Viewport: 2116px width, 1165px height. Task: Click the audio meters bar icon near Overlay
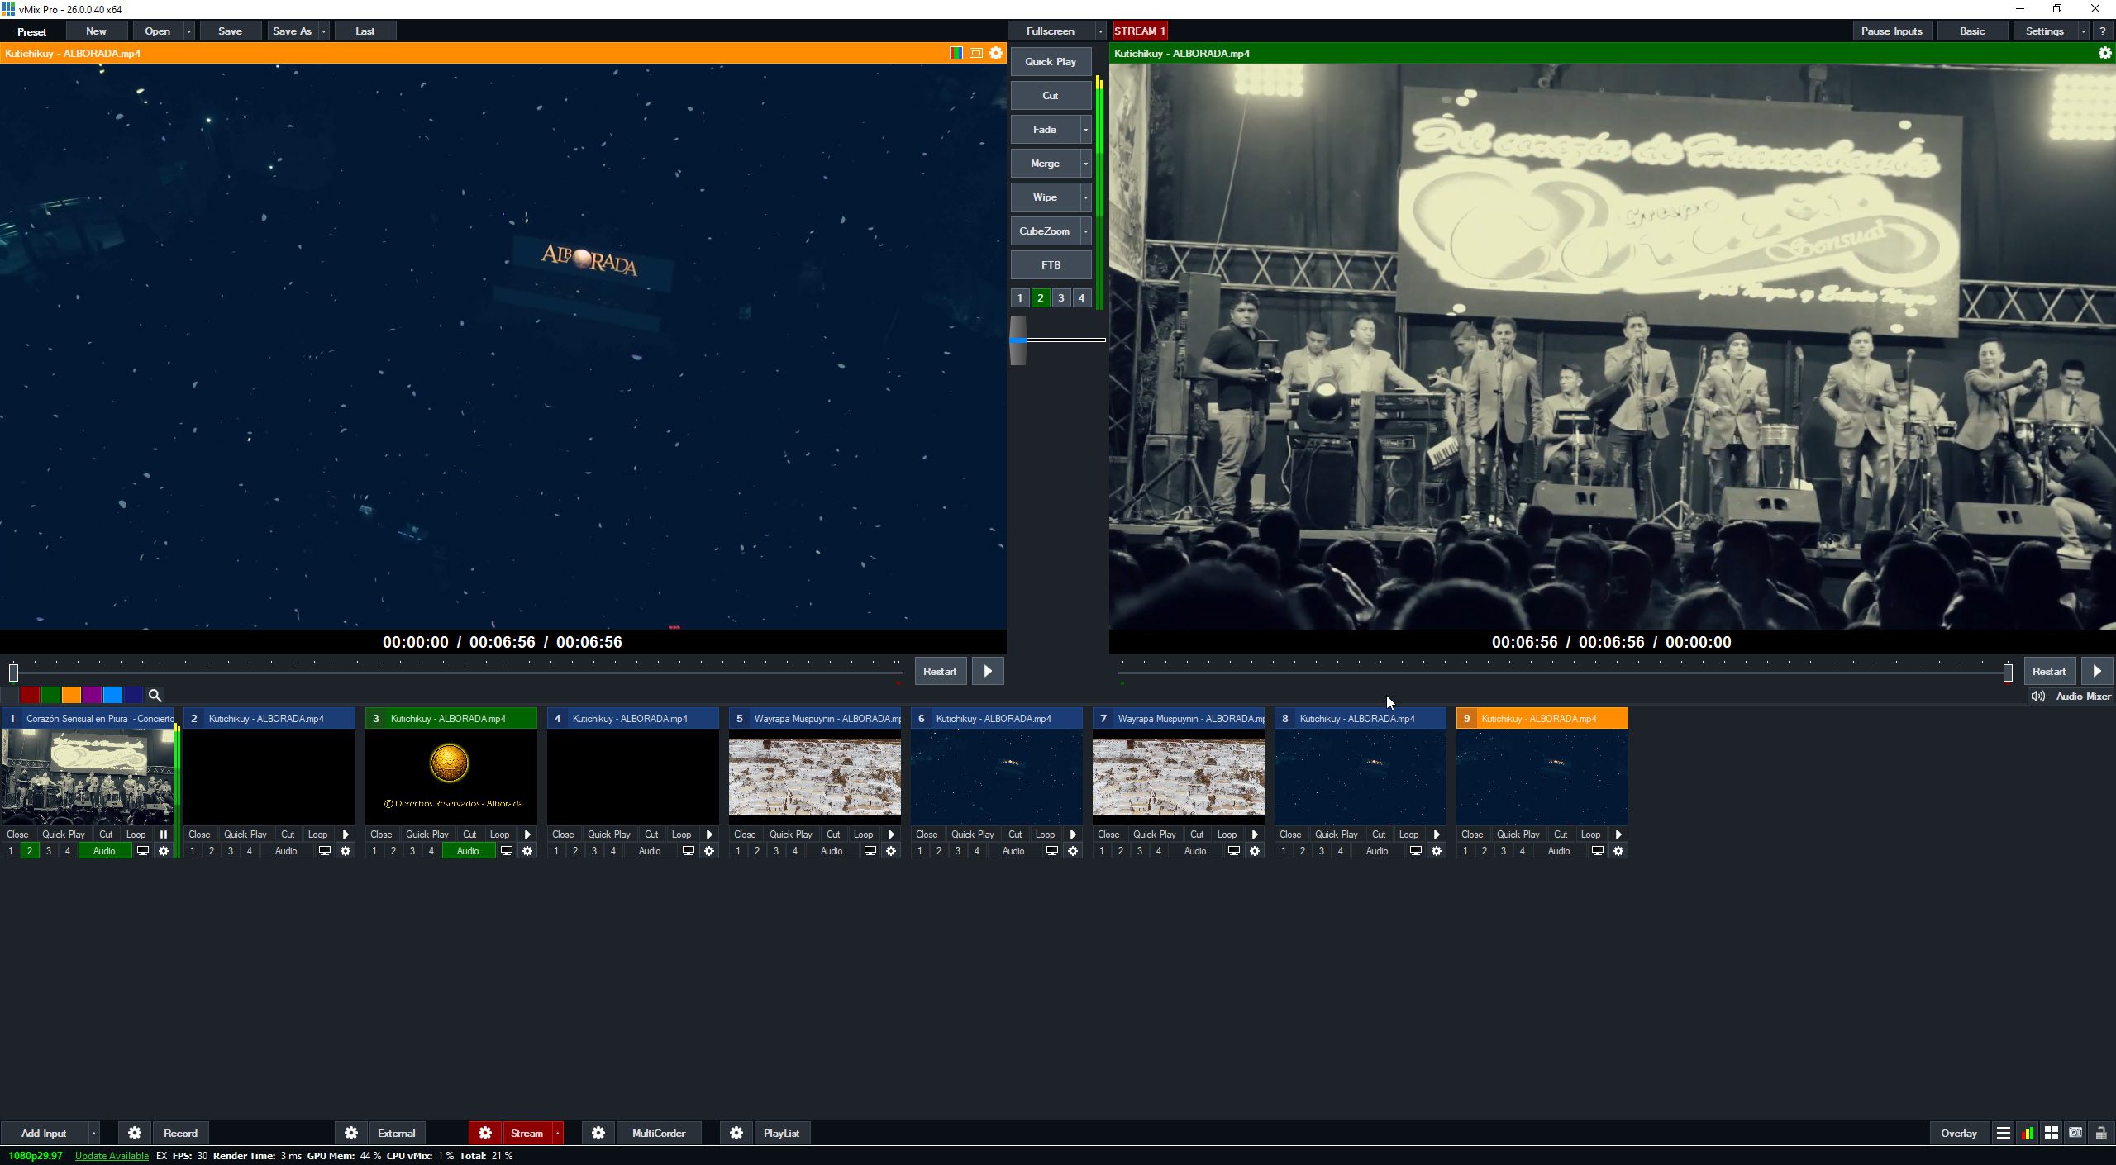(2028, 1133)
